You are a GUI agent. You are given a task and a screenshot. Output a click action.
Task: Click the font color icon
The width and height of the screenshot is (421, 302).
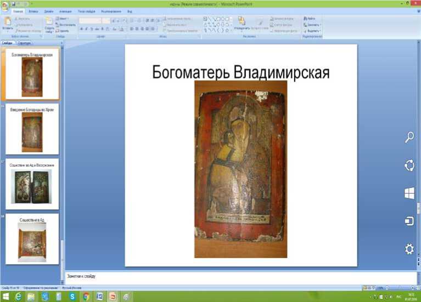click(121, 29)
